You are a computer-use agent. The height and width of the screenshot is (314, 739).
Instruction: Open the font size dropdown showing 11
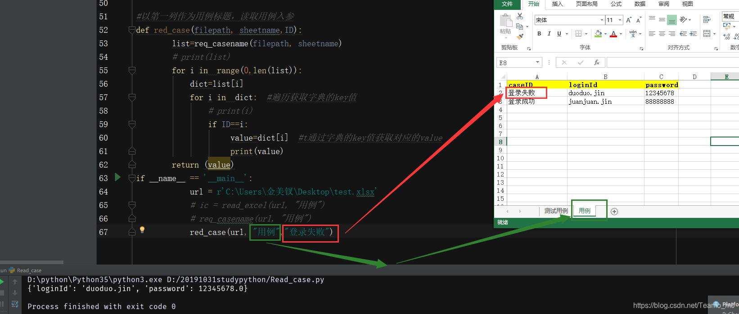click(x=620, y=20)
